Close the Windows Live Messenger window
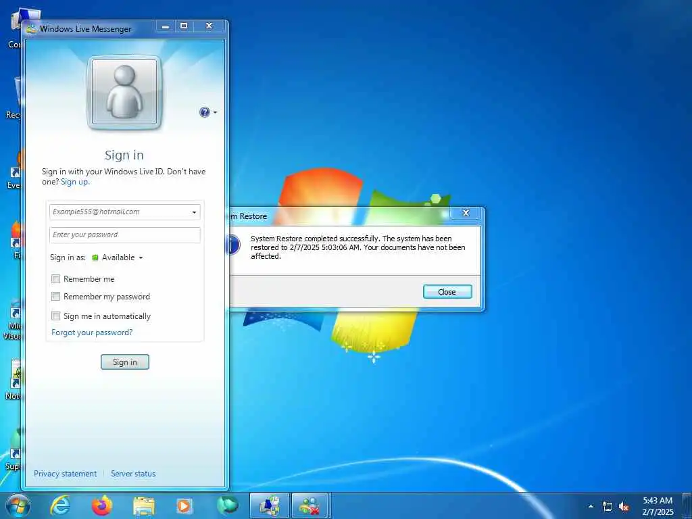This screenshot has width=692, height=519. click(209, 26)
